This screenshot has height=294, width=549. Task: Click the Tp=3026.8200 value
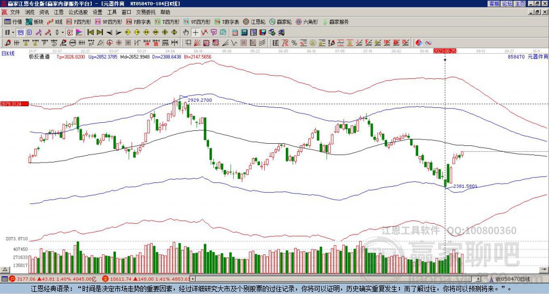(71, 56)
